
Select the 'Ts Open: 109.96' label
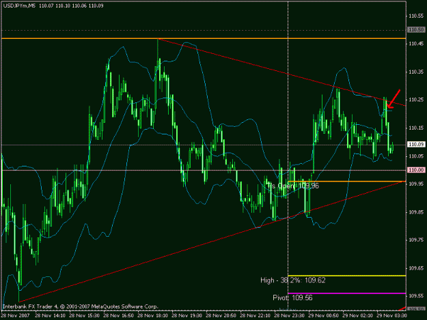[293, 186]
